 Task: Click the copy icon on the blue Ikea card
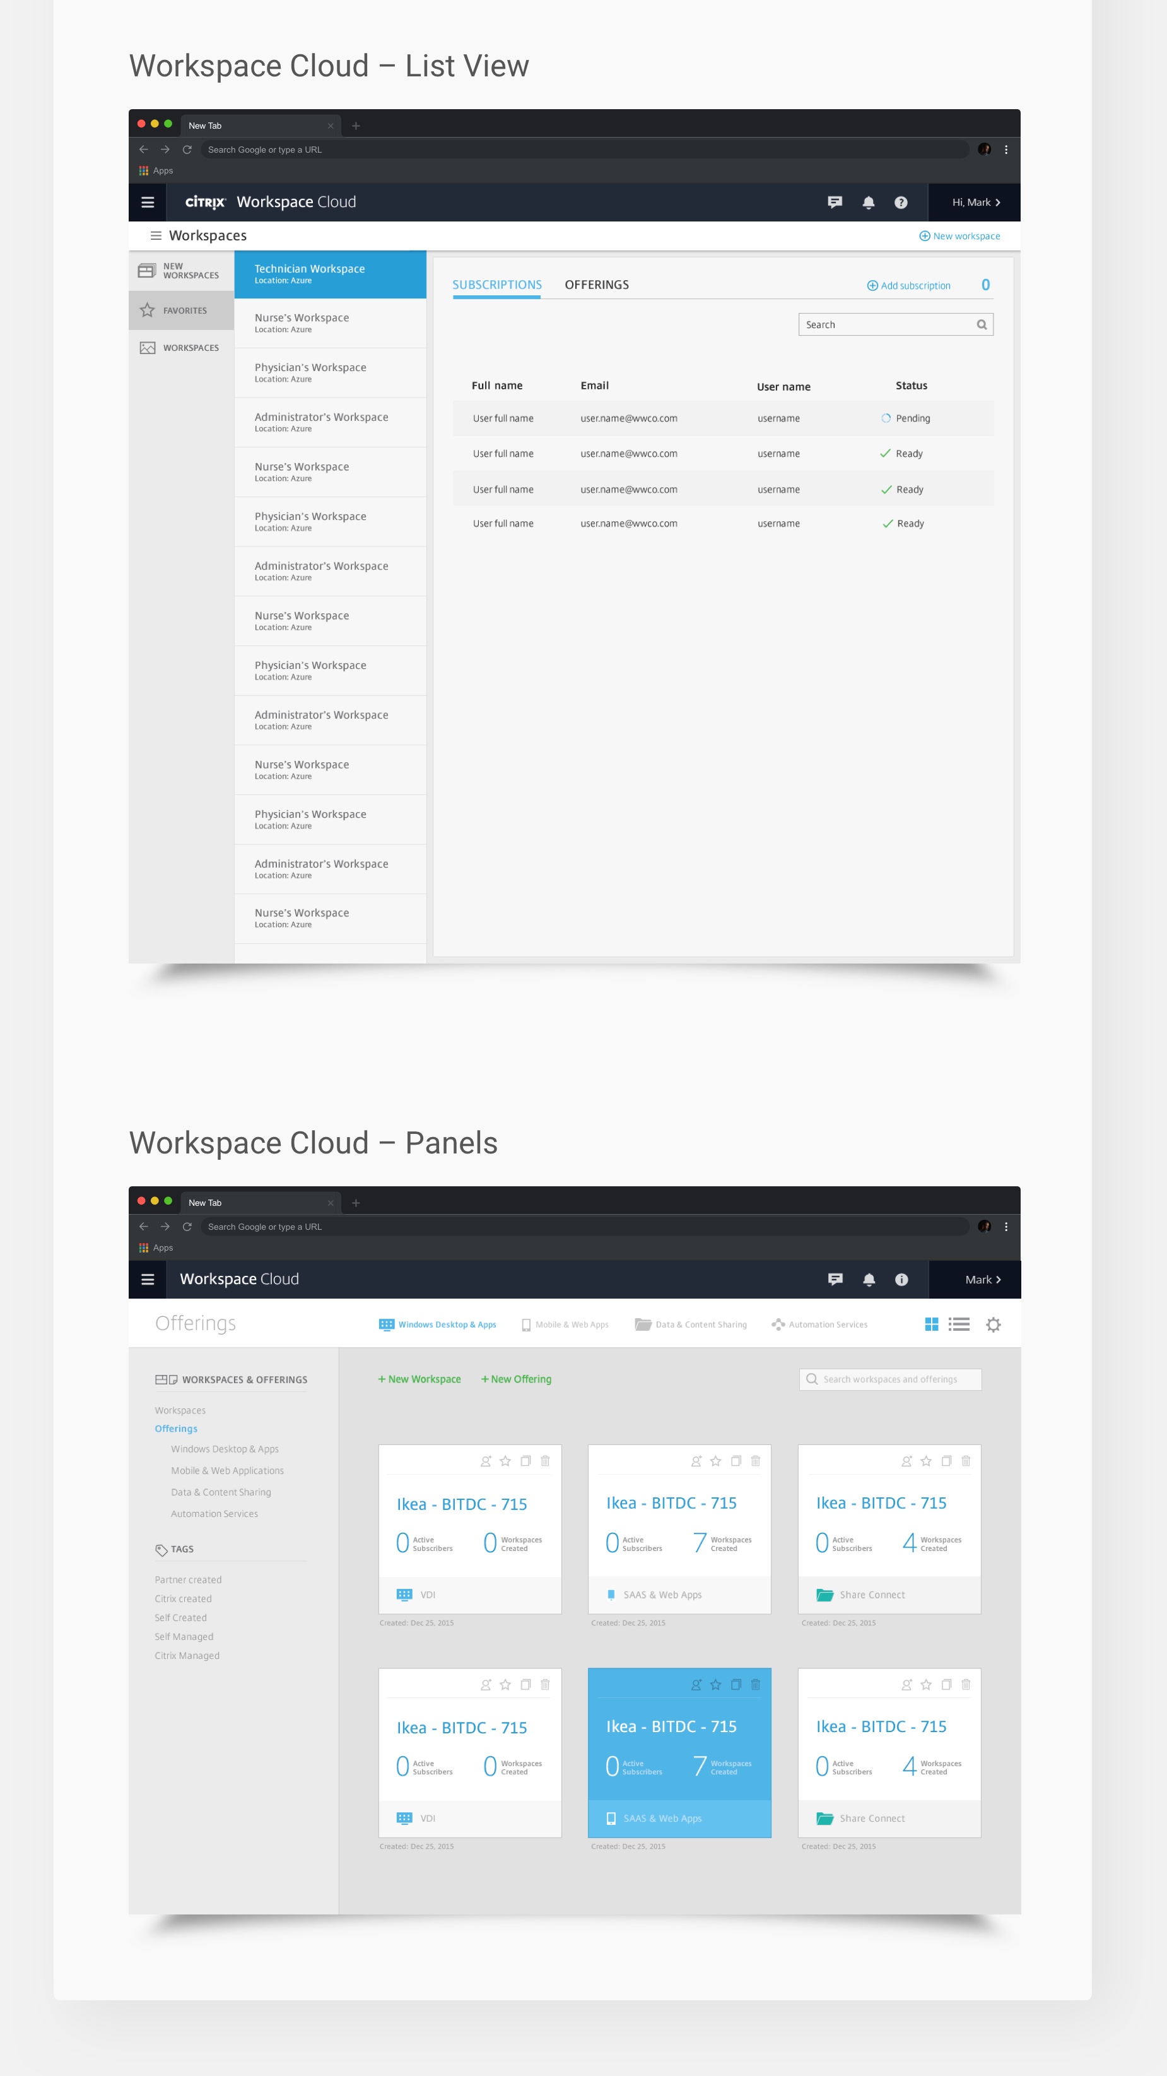coord(736,1684)
